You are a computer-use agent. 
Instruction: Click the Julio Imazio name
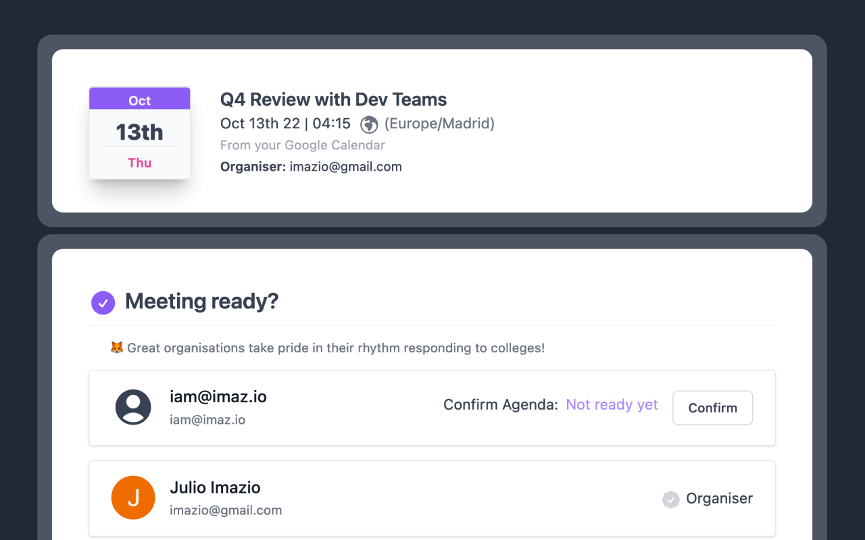215,487
